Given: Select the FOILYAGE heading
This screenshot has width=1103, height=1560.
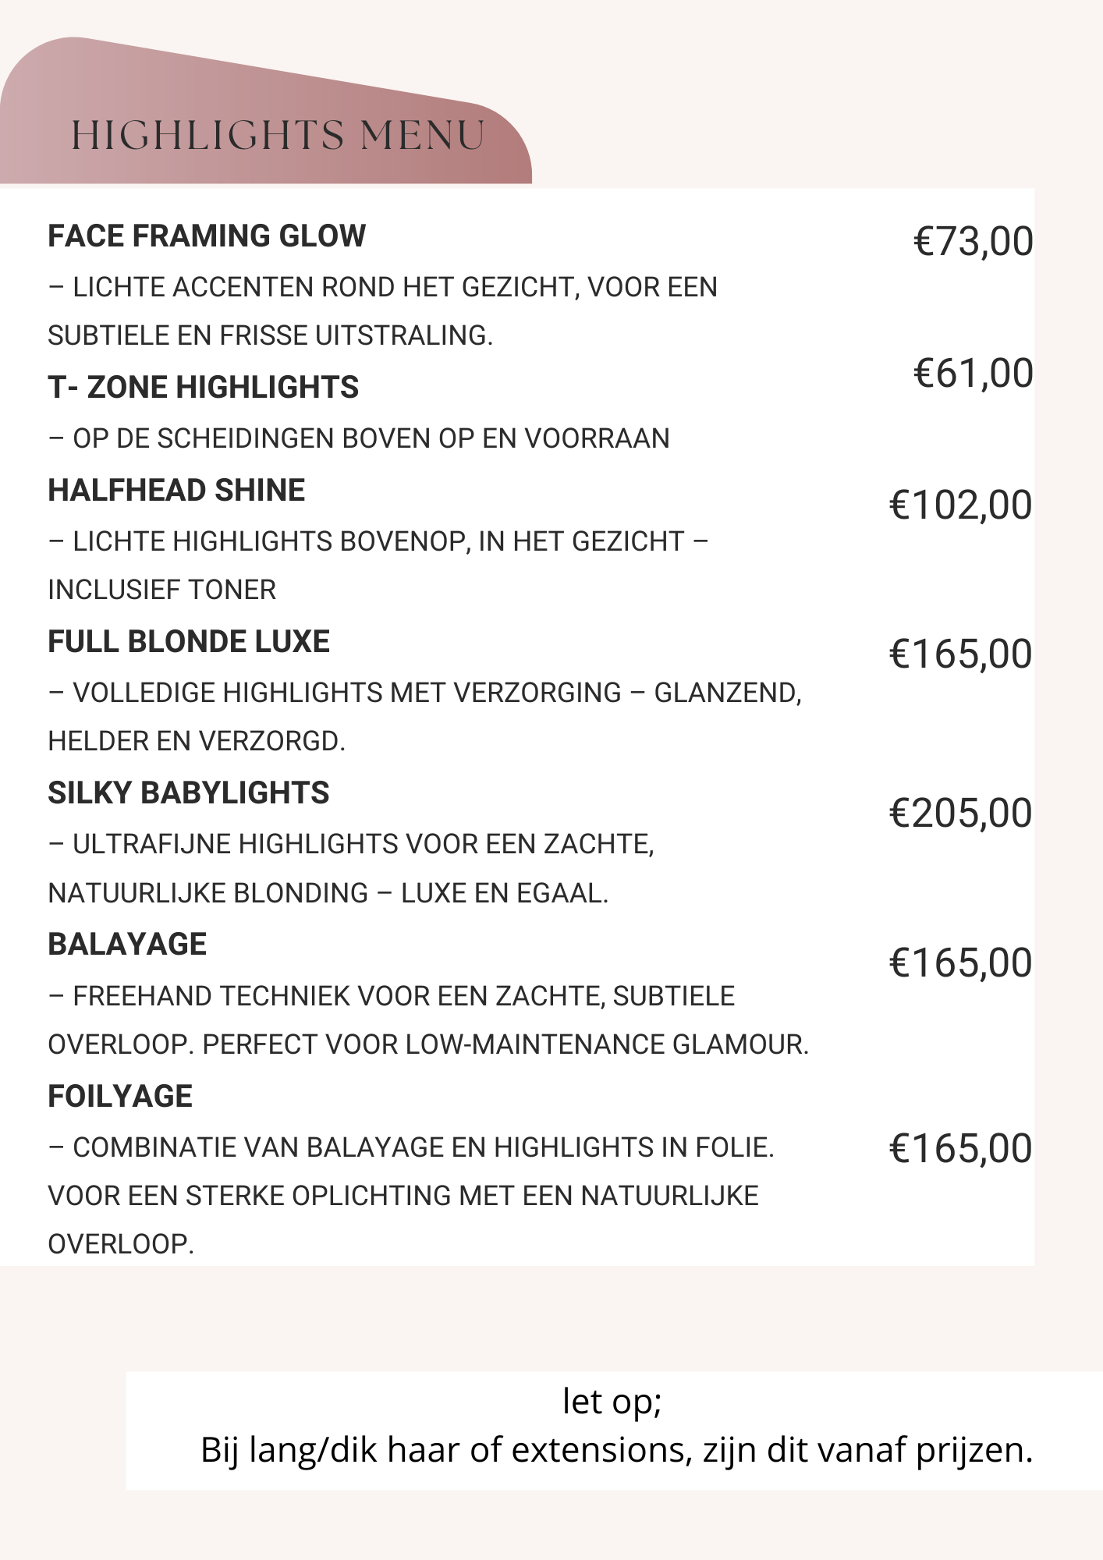Looking at the screenshot, I should [120, 1096].
